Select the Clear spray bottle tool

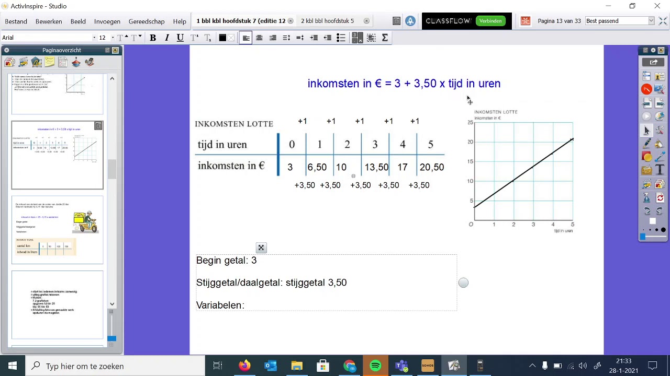[x=647, y=198]
